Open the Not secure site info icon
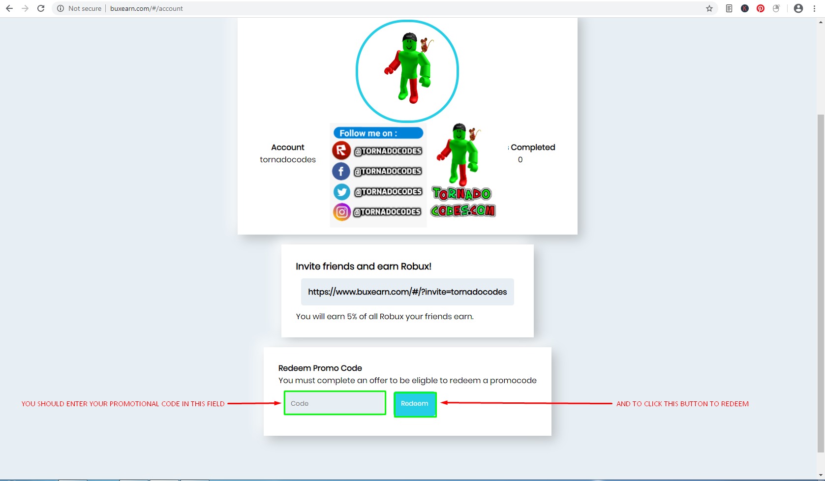This screenshot has width=825, height=481. [61, 8]
